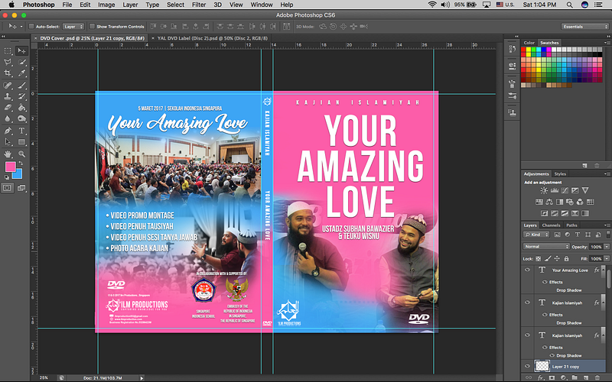Select the History Brush tool
The height and width of the screenshot is (382, 612).
(x=22, y=96)
